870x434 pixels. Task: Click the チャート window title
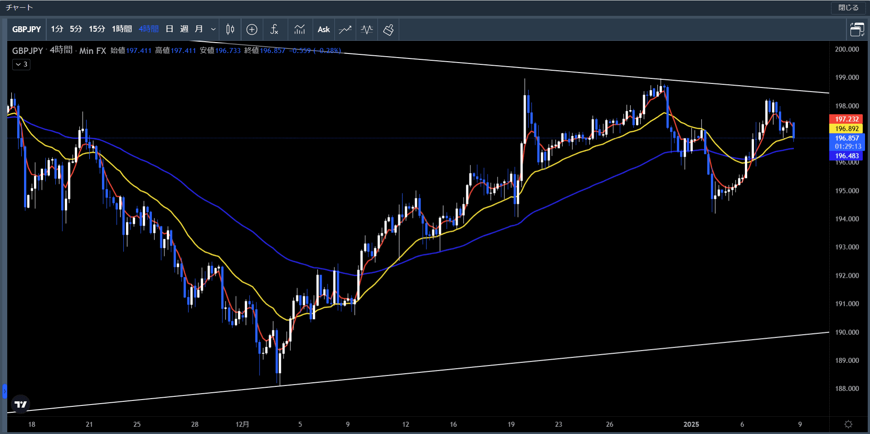[19, 7]
